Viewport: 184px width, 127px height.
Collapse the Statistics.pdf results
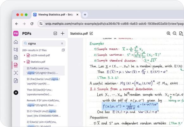(x=24, y=62)
